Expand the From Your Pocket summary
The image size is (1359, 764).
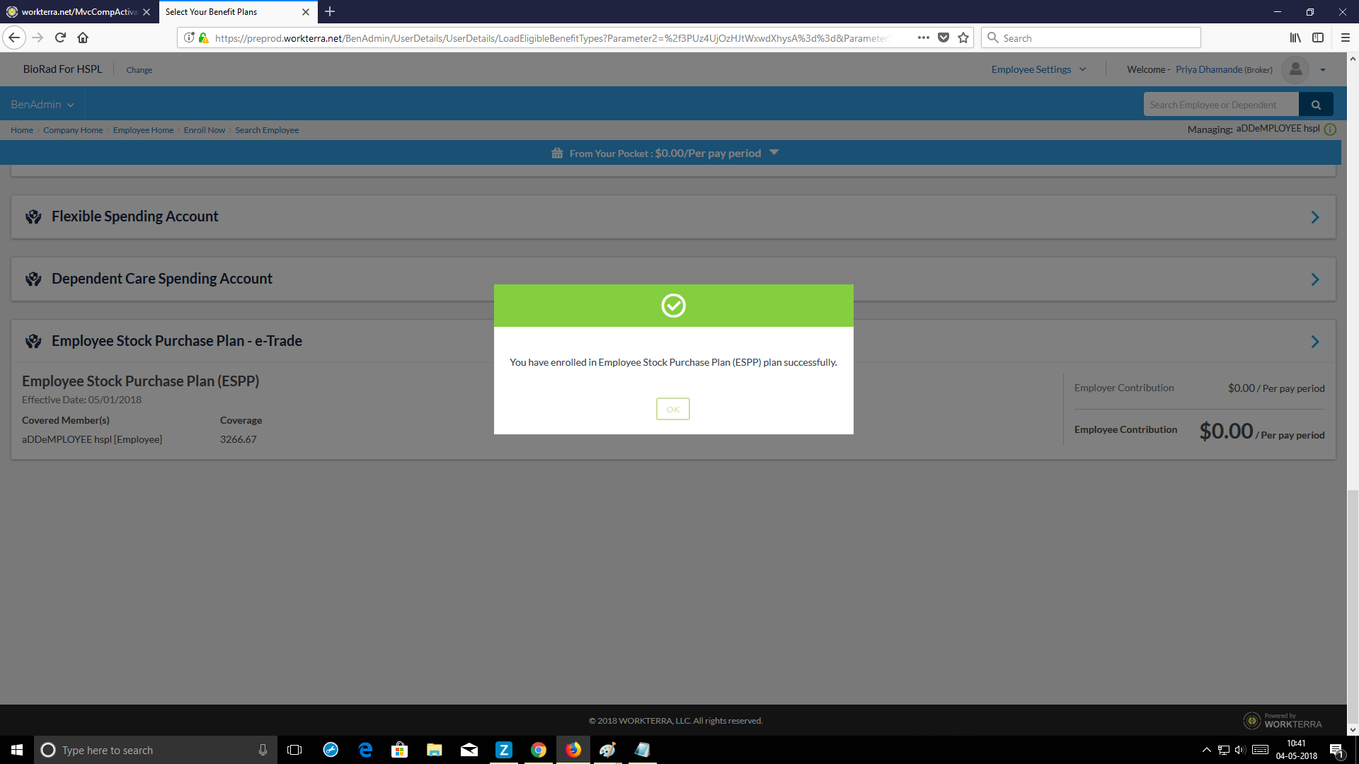click(774, 152)
